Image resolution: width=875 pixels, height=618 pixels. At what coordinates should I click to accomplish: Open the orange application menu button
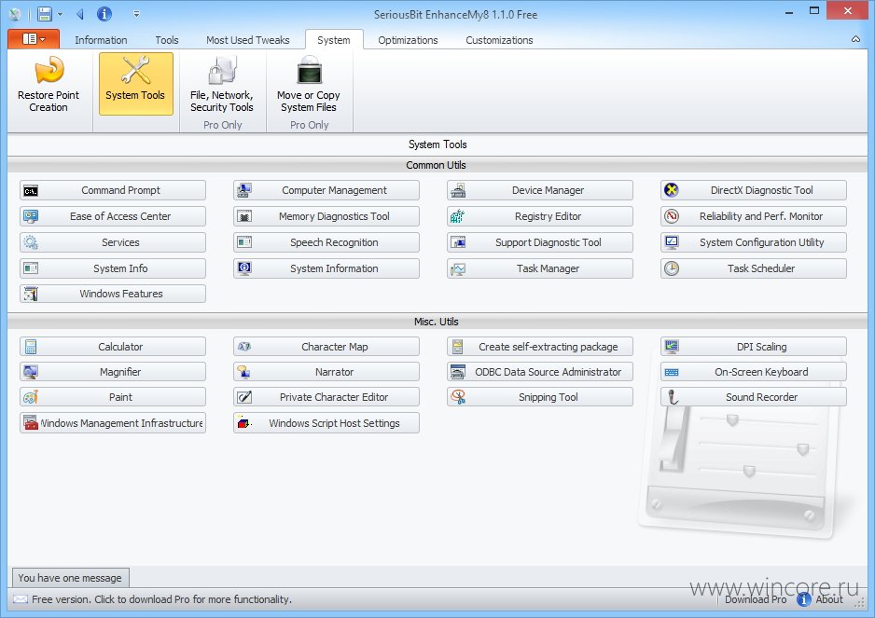(x=34, y=39)
